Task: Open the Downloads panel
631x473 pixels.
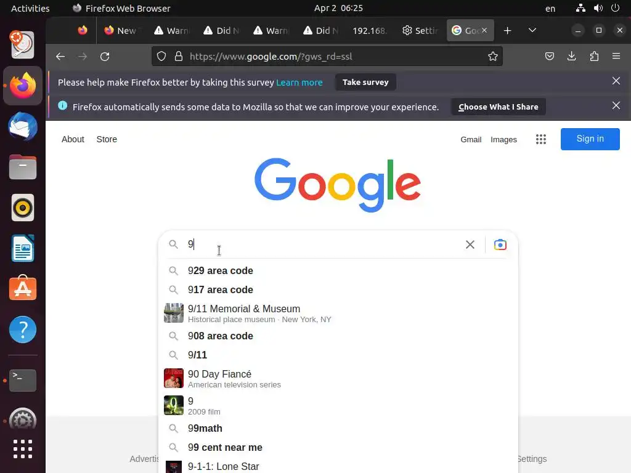Action: pos(571,56)
